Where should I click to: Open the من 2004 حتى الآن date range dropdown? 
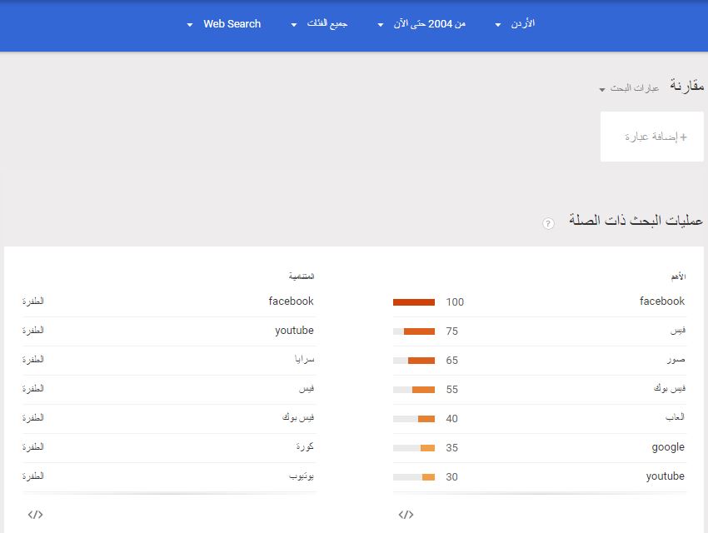[x=421, y=24]
